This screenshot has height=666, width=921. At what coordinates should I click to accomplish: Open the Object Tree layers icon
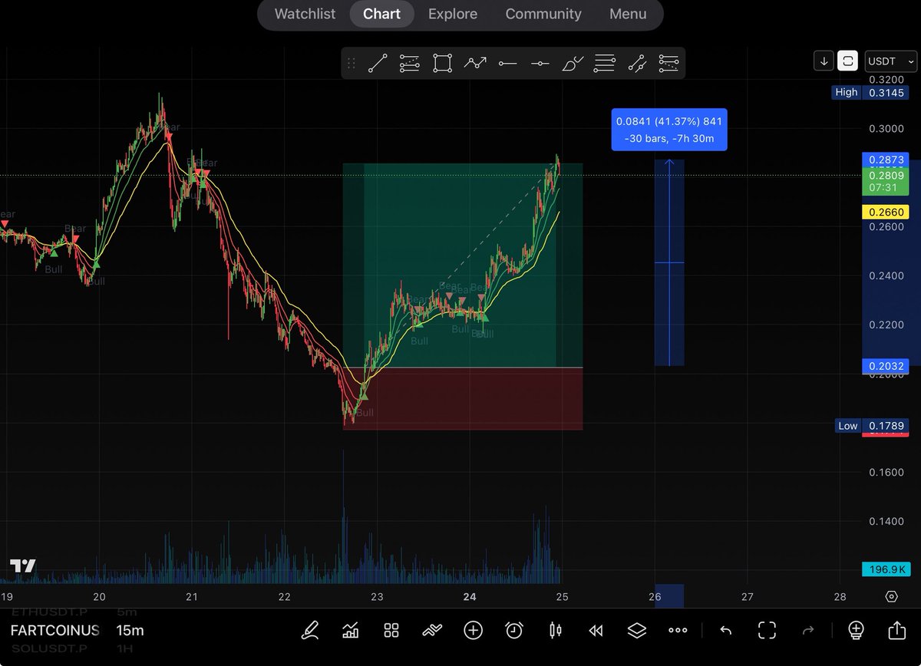(636, 630)
